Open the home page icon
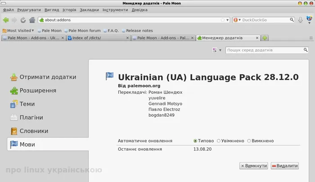This screenshot has height=182, width=315. (x=32, y=20)
